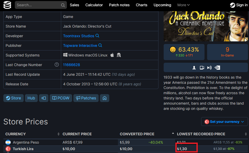Sort by LOWEST RECORDED PRICE column
The width and height of the screenshot is (249, 153).
pos(212,134)
